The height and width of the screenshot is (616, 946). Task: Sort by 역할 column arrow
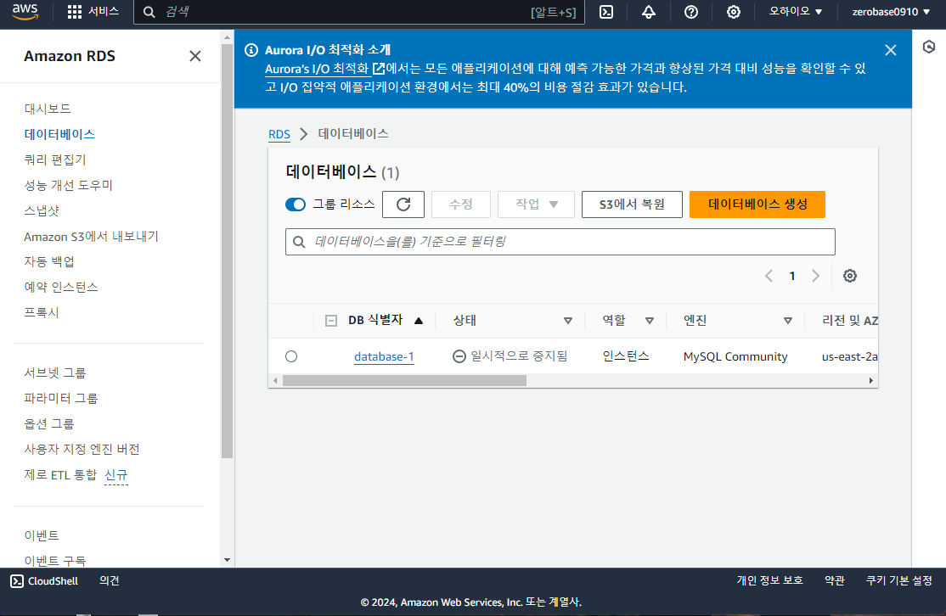pyautogui.click(x=649, y=321)
